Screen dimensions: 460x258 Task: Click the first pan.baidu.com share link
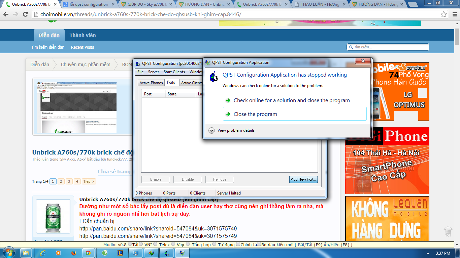[x=158, y=228]
